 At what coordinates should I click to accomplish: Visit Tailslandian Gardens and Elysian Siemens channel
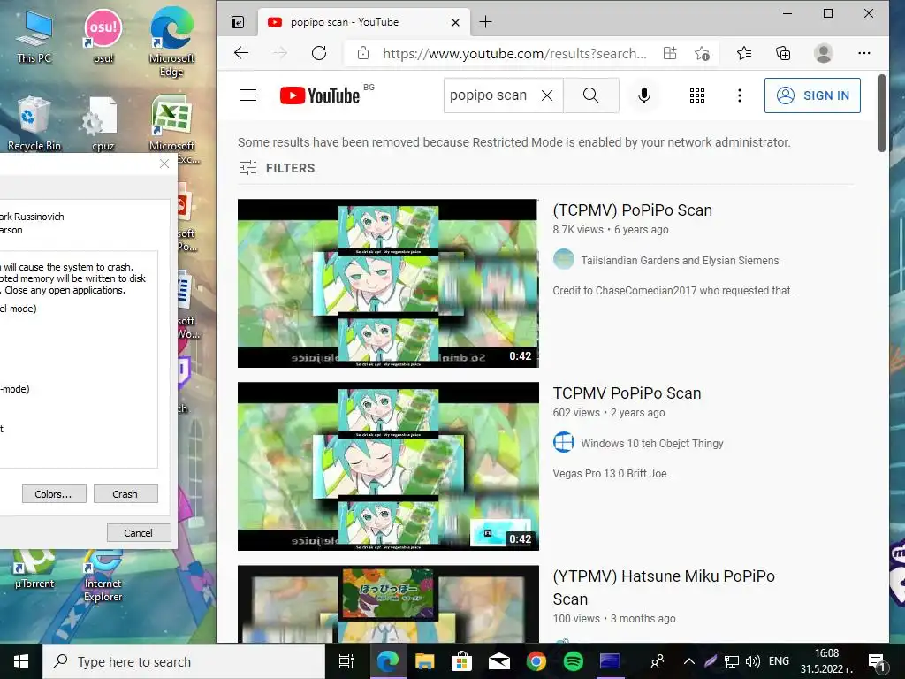pyautogui.click(x=680, y=261)
